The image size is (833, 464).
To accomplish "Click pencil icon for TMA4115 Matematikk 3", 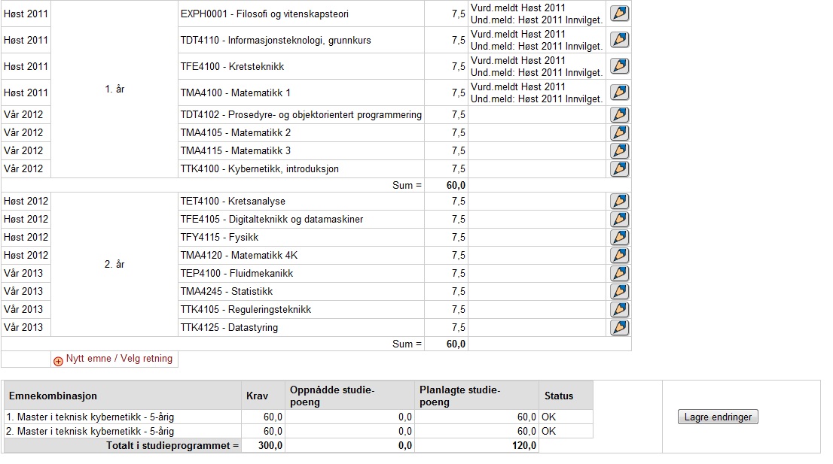I will click(619, 150).
